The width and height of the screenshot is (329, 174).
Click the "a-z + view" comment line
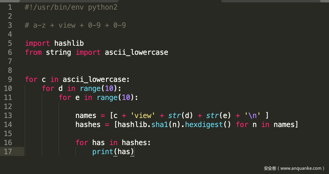[75, 25]
